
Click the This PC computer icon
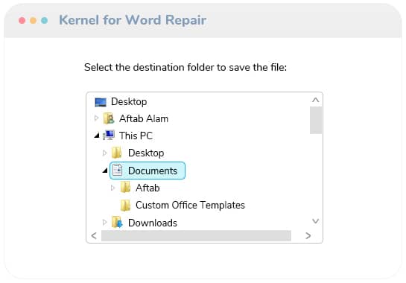point(109,136)
